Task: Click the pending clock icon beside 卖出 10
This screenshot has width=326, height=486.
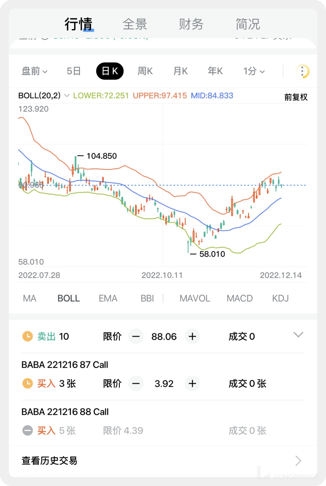Action: click(28, 336)
